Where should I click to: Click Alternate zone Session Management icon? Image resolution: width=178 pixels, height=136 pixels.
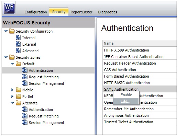[x=25, y=122]
